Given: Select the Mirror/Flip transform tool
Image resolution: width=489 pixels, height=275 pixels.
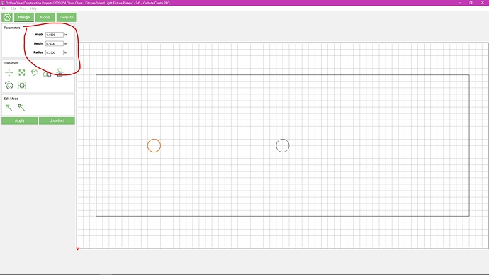Looking at the screenshot, I should pyautogui.click(x=60, y=72).
